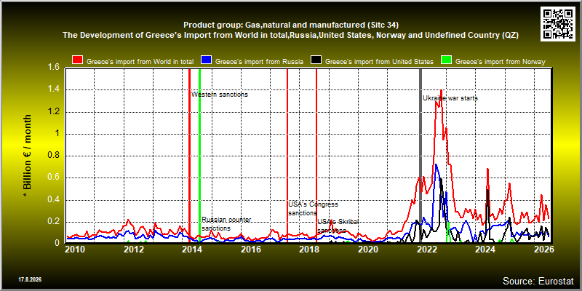The width and height of the screenshot is (582, 291).
Task: Click the 2026 label on the x-axis
Action: click(x=543, y=249)
